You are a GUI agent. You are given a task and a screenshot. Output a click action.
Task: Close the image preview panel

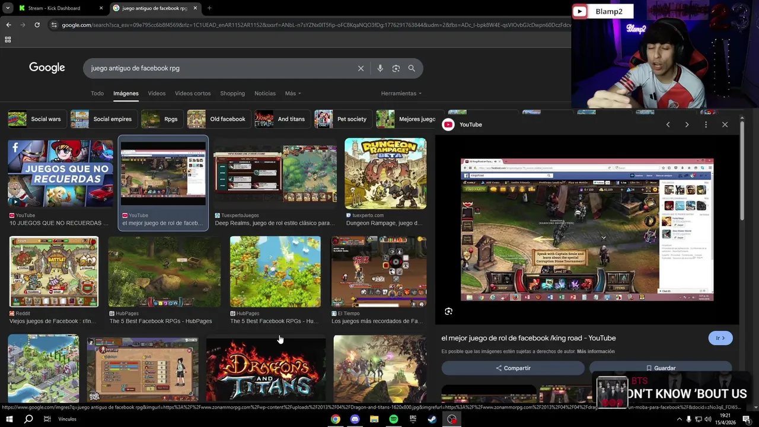pyautogui.click(x=725, y=125)
